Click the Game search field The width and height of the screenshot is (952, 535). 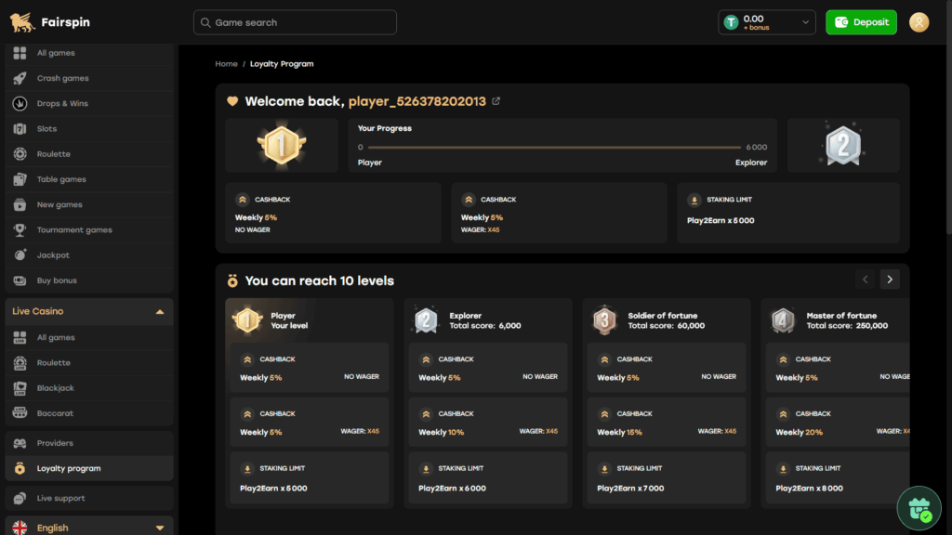click(295, 22)
